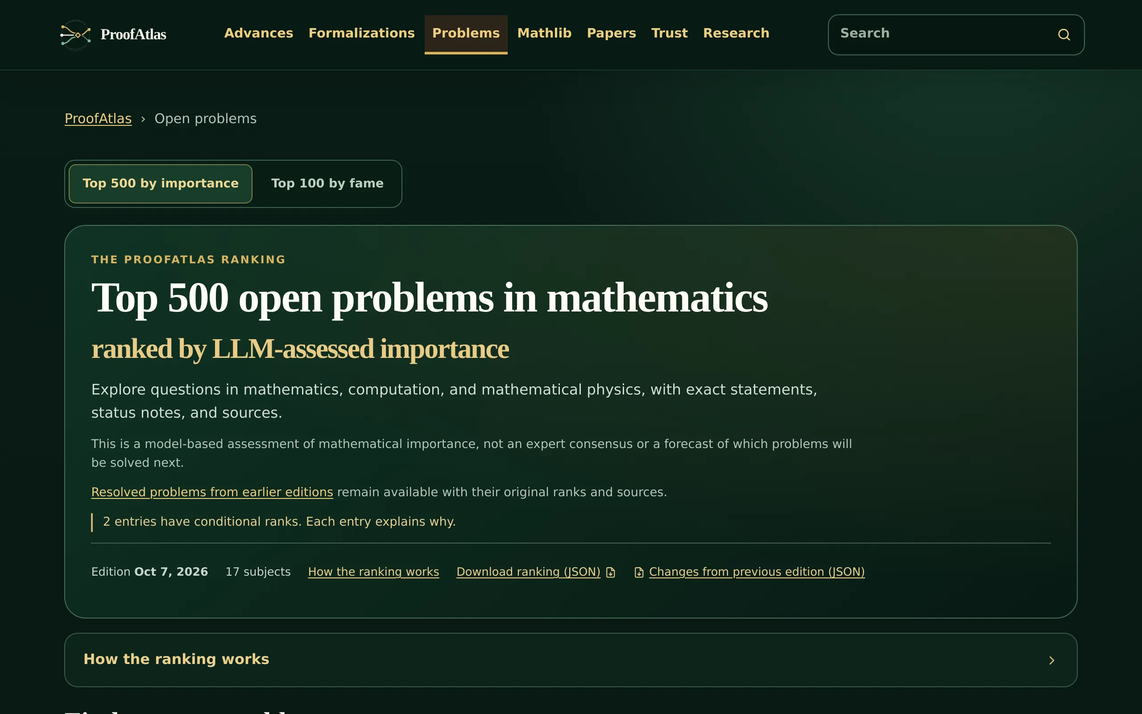Click THE PROOFATLAS RANKING label
Viewport: 1142px width, 714px height.
(188, 260)
